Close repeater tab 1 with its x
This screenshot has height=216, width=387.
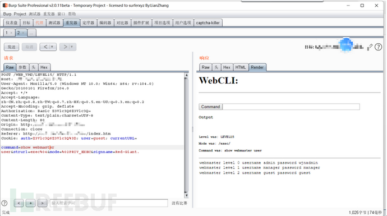point(11,33)
